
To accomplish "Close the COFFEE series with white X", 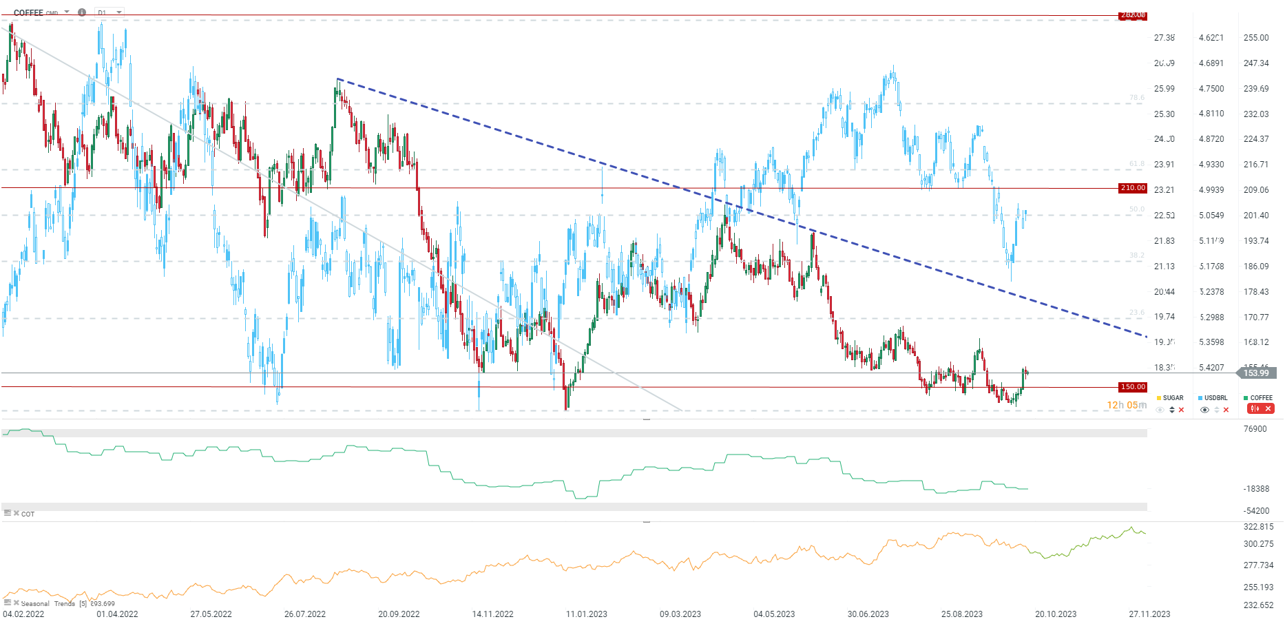I will tap(1268, 409).
